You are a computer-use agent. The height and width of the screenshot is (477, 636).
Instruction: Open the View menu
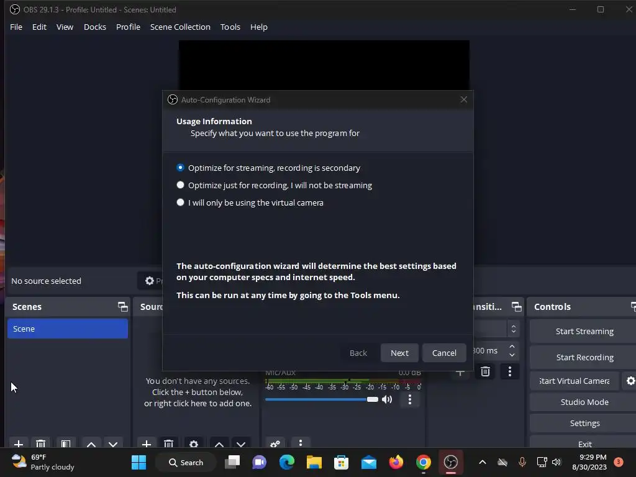tap(65, 27)
